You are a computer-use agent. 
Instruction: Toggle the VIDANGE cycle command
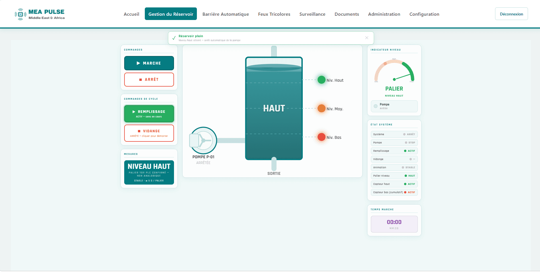(x=149, y=133)
